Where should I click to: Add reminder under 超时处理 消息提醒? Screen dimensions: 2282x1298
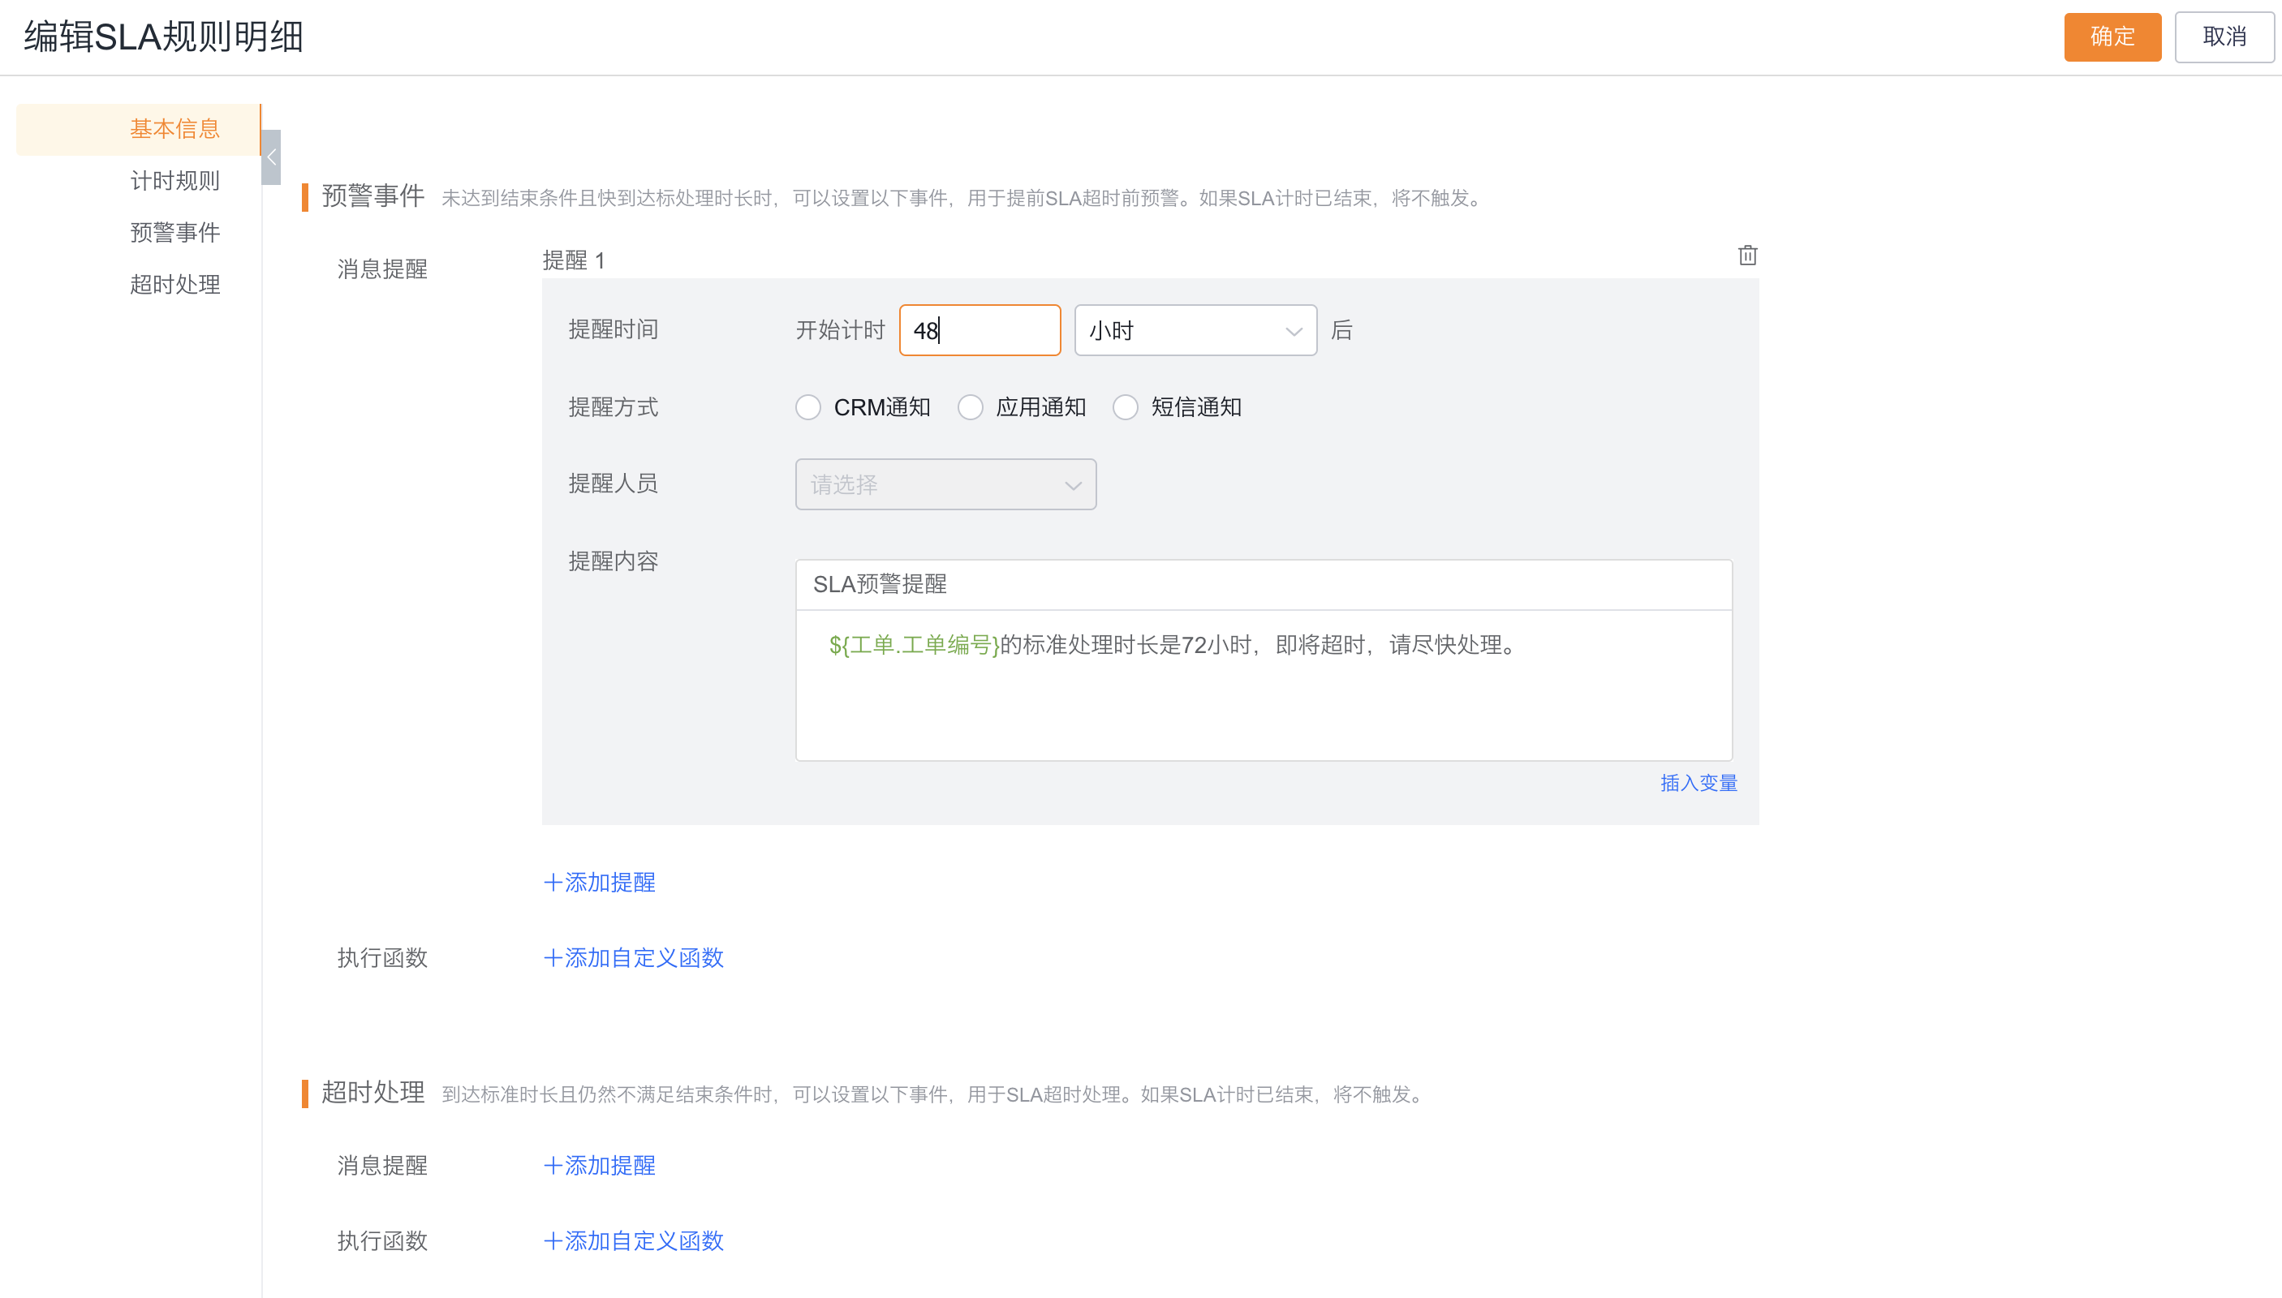(x=599, y=1166)
